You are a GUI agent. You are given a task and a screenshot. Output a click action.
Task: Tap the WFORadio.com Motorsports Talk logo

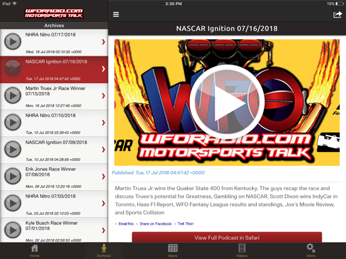point(54,13)
